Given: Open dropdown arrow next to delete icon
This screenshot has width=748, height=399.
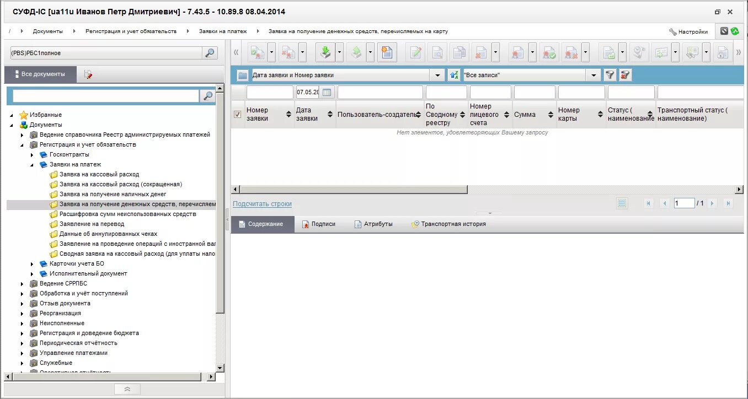Looking at the screenshot, I should (495, 52).
